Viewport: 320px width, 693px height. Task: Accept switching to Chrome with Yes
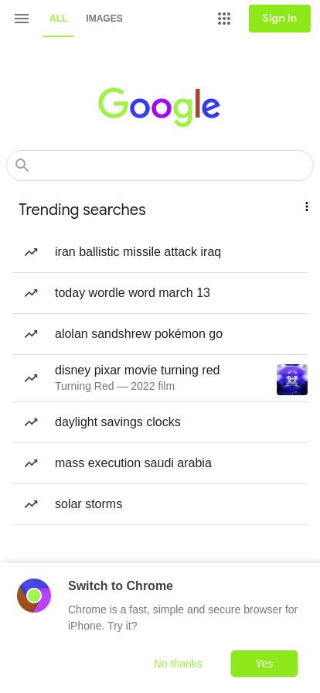264,664
